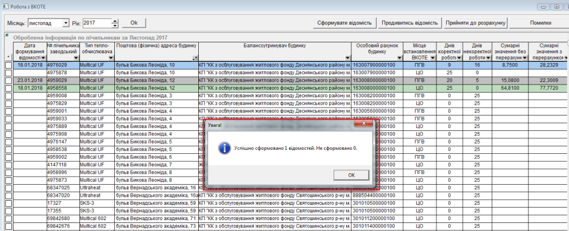Close the Увага! dialog with X
The width and height of the screenshot is (569, 231).
click(x=361, y=122)
